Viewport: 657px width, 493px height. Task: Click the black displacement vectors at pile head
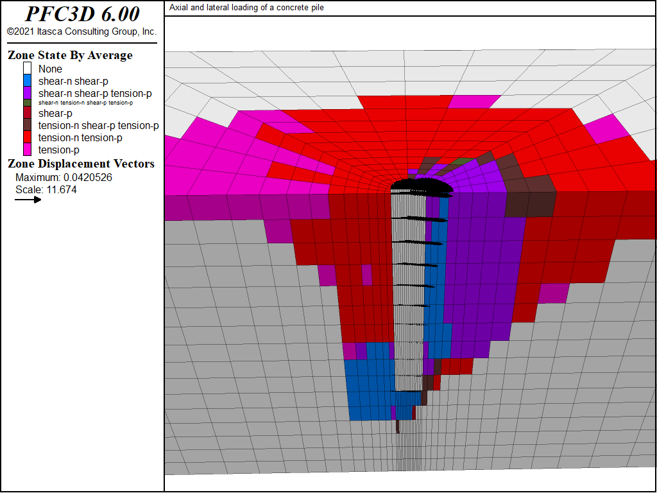point(422,187)
